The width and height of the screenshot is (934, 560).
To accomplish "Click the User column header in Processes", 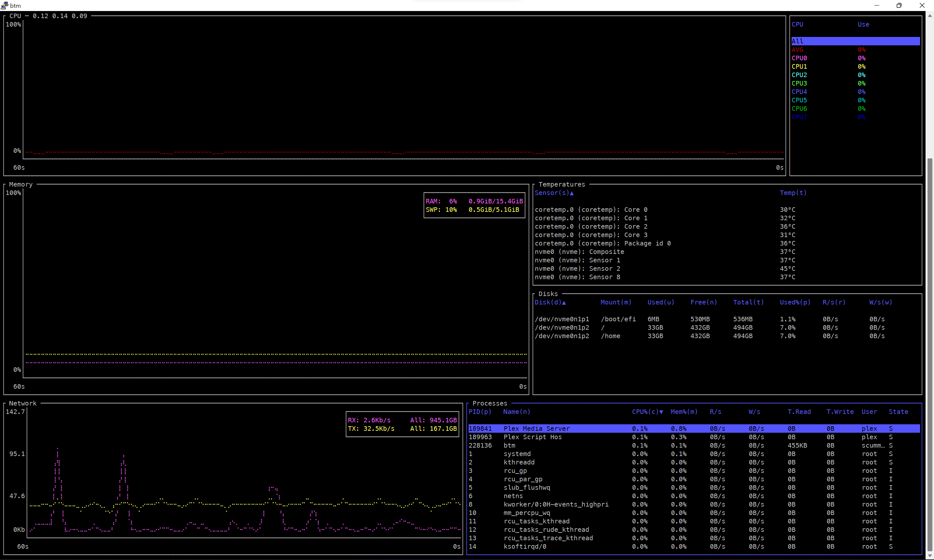I will (x=869, y=412).
